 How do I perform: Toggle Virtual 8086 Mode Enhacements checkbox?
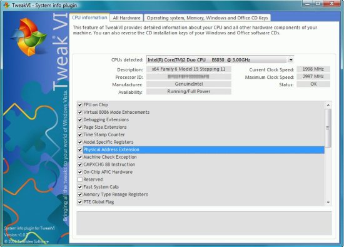tap(80, 113)
